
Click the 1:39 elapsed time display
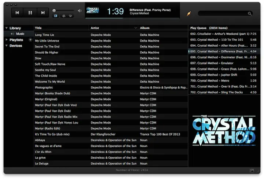pyautogui.click(x=115, y=11)
